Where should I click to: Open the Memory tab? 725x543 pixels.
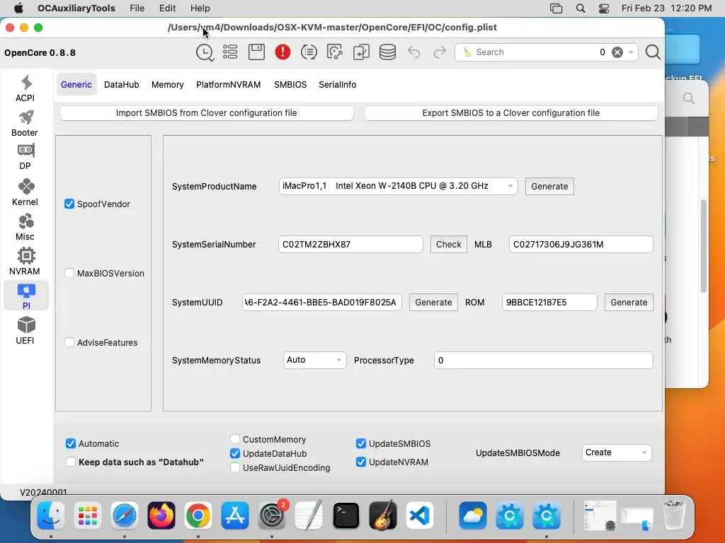point(167,85)
